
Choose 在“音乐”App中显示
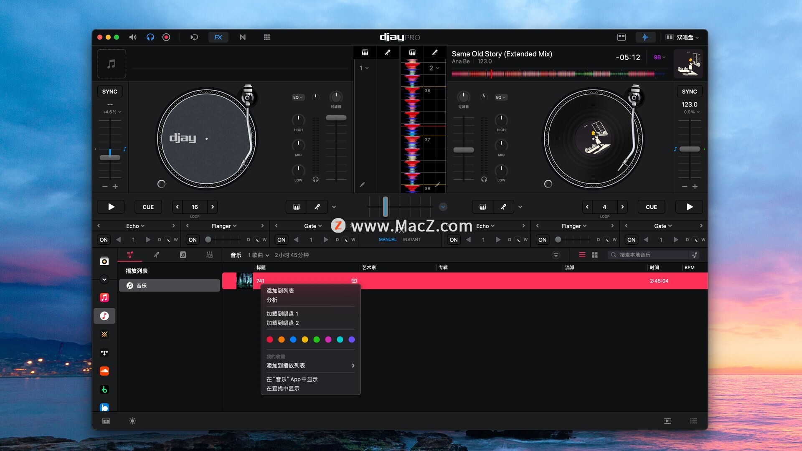pos(292,379)
